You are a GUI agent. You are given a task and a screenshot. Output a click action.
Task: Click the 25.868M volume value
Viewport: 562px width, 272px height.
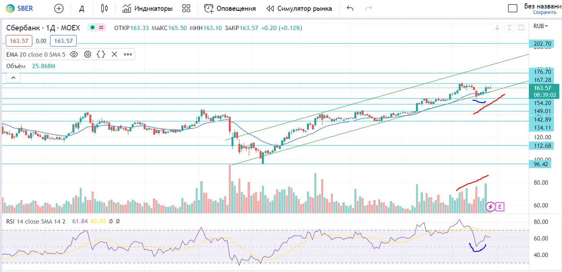(44, 66)
